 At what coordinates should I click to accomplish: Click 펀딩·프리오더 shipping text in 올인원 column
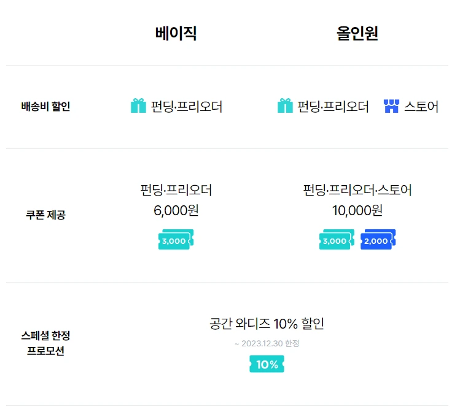click(333, 107)
